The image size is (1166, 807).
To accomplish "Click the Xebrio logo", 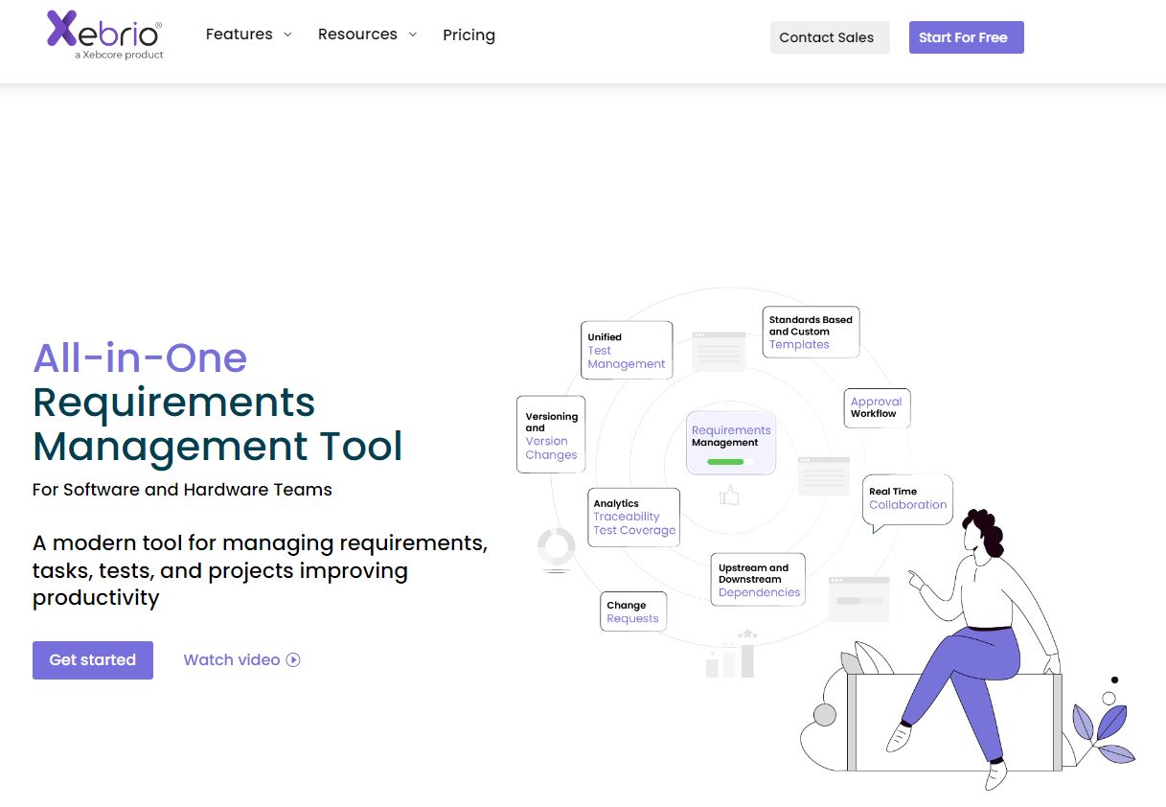I will [x=105, y=35].
